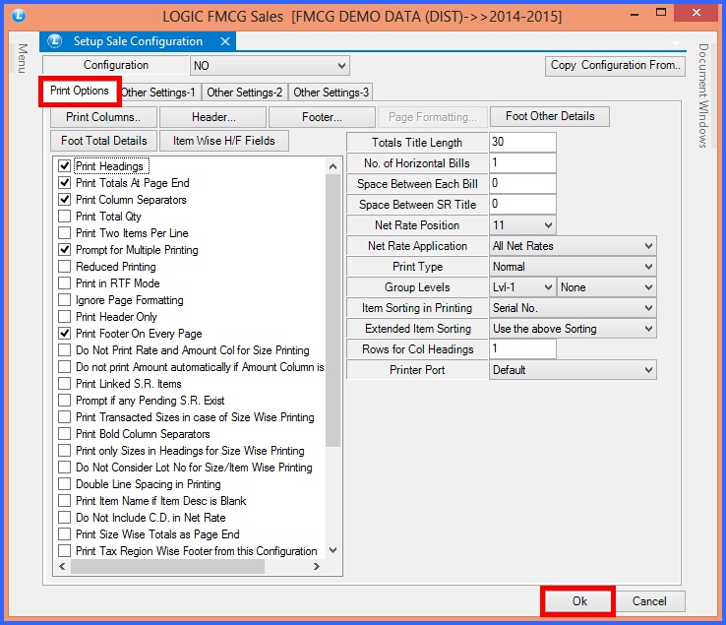
Task: Click Space Between Each Bill field
Action: 522,183
